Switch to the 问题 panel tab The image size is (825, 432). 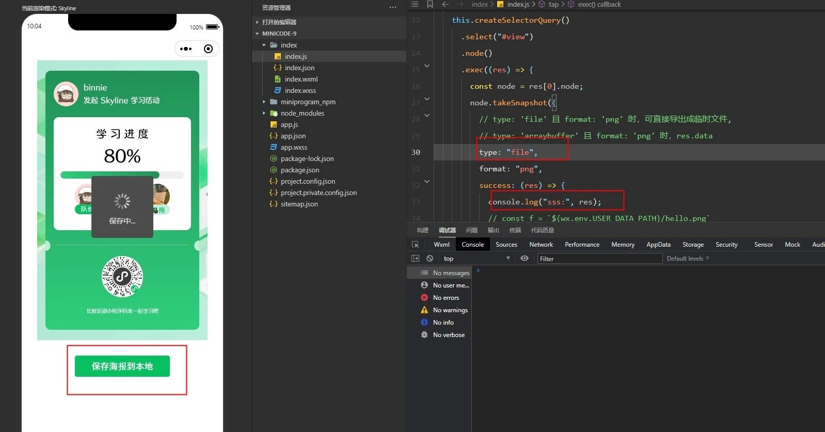point(472,230)
